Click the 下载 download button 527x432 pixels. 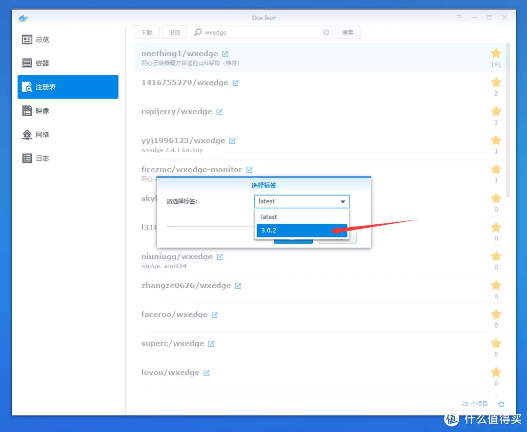[146, 32]
